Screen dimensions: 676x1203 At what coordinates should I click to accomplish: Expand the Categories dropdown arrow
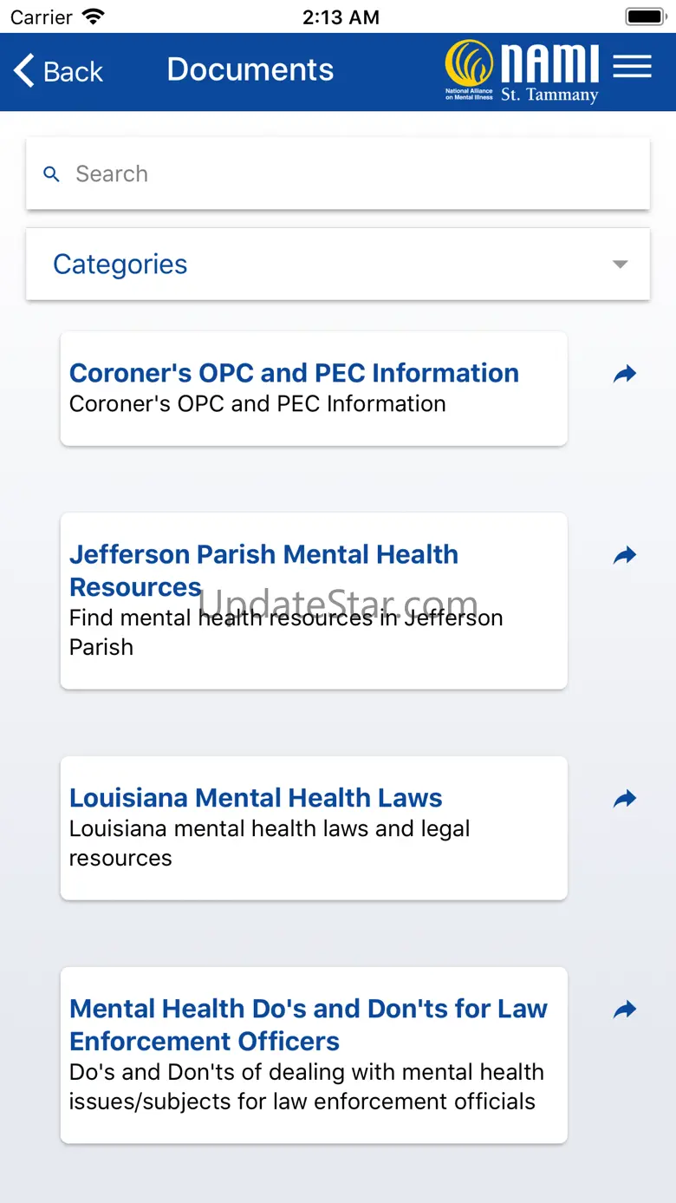pos(620,265)
